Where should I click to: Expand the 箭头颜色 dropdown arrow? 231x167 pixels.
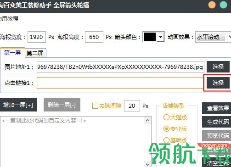click(160, 37)
